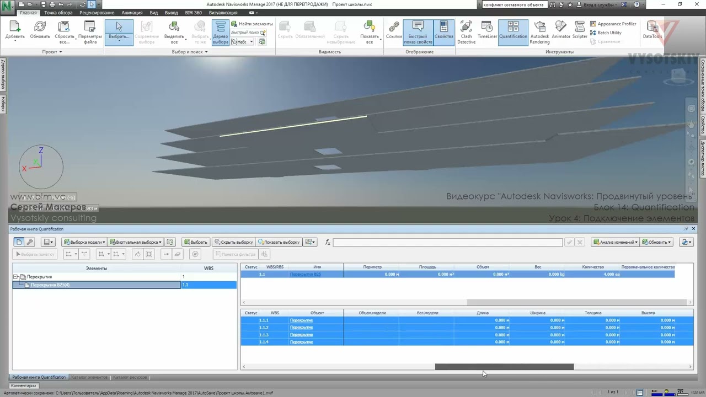Open Анализ изменений dropdown
Viewport: 706px width, 397px height.
click(x=615, y=242)
